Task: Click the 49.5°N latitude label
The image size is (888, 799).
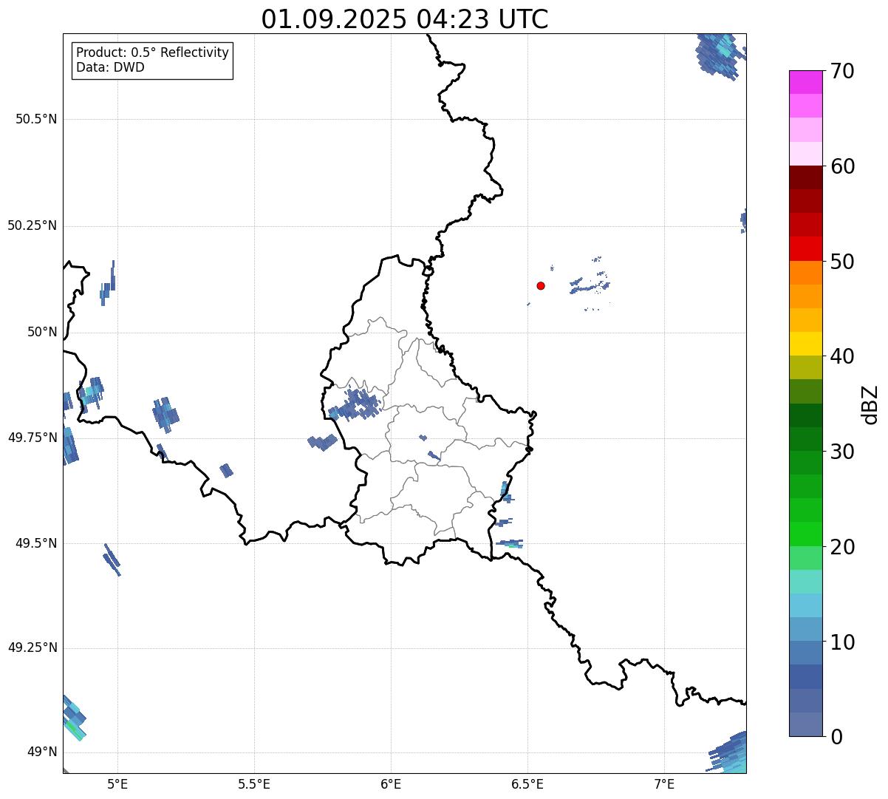Action: click(36, 543)
